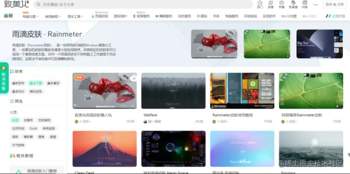This screenshot has height=174, width=350.
Task: Filter by 搜索 tag
Action: 41,137
